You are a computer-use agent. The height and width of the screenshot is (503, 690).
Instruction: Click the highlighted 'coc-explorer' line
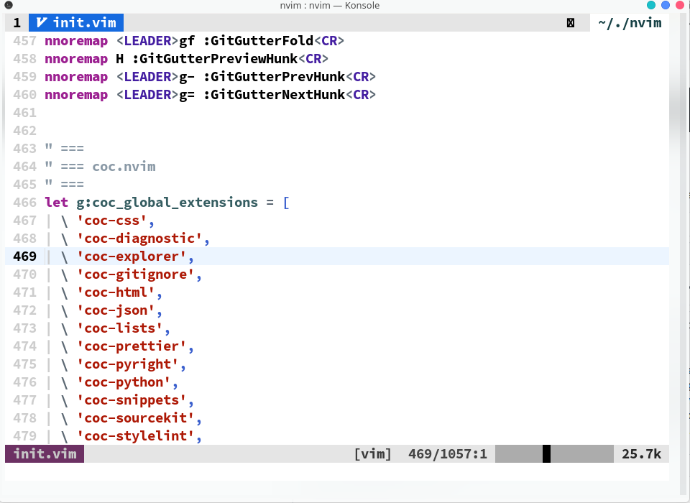click(x=135, y=256)
